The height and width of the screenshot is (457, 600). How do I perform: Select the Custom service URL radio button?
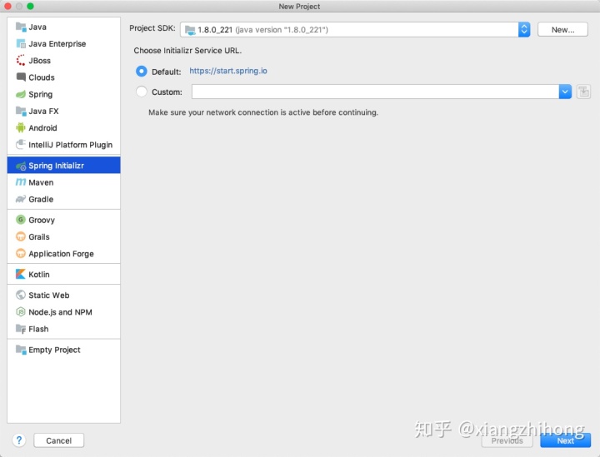(x=141, y=92)
